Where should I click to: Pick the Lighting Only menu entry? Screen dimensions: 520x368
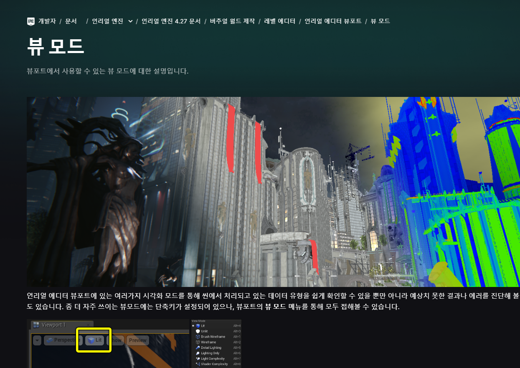[x=216, y=353]
